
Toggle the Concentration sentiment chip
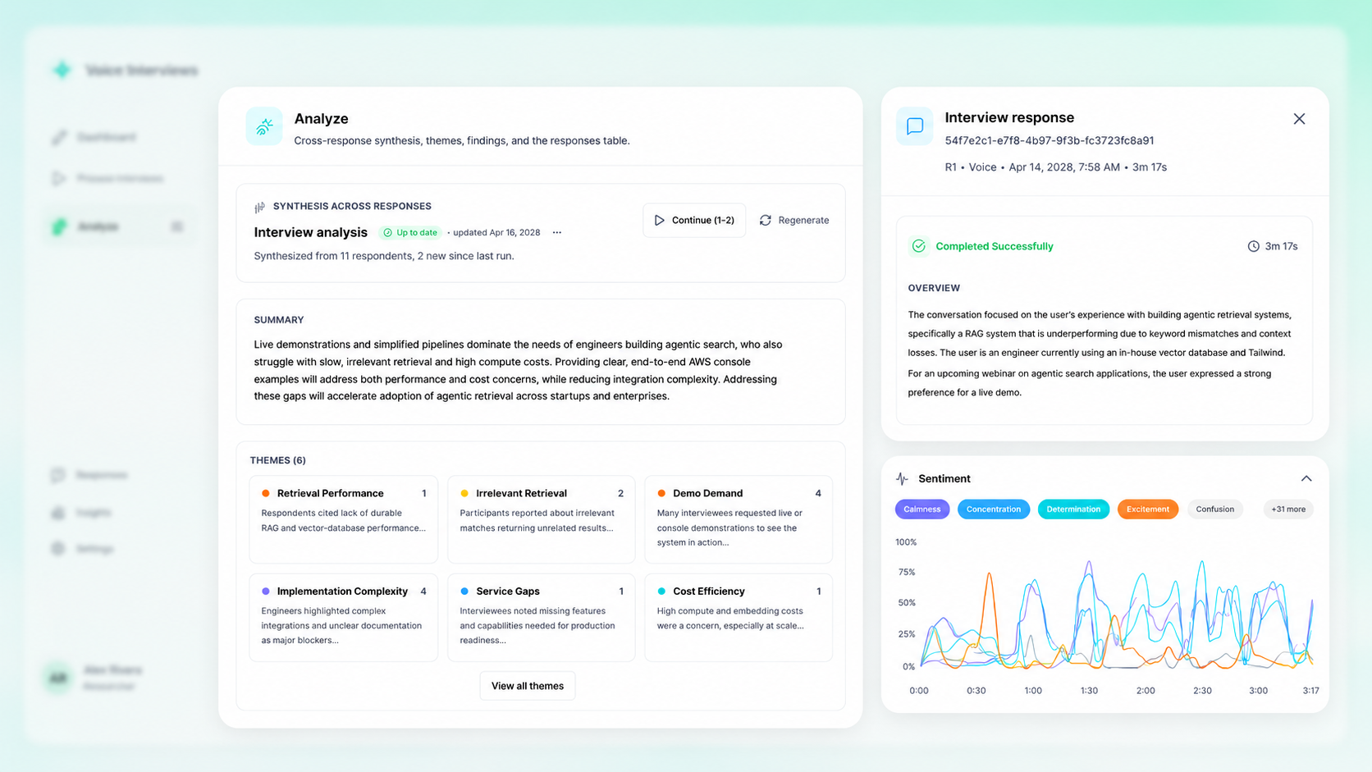[x=994, y=509]
